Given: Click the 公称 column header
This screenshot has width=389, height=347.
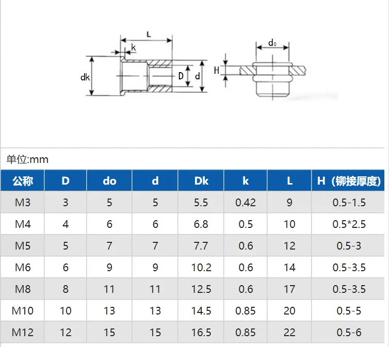Looking at the screenshot, I should [x=23, y=181].
